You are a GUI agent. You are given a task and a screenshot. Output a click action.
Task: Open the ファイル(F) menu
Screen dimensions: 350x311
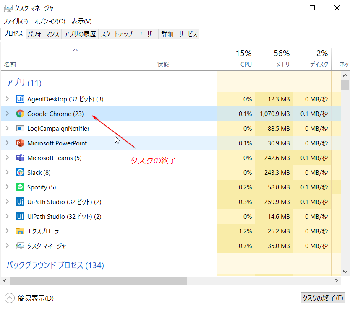(x=16, y=21)
